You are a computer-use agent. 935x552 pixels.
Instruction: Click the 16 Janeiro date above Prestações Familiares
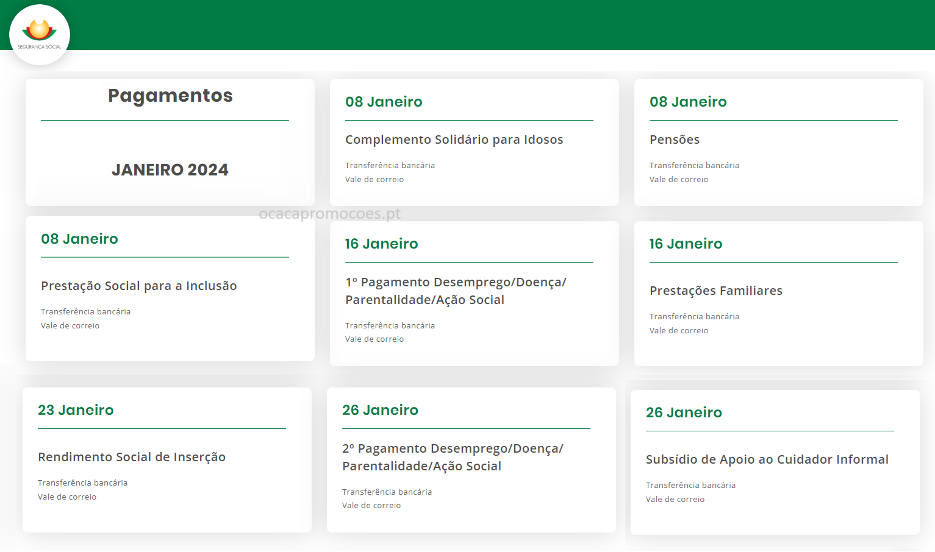coord(686,244)
